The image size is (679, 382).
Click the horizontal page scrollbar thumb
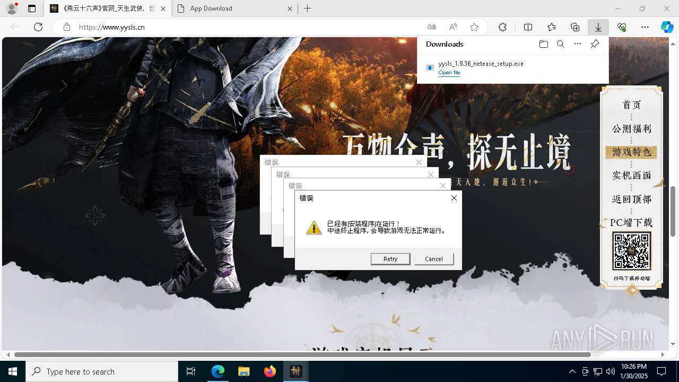click(x=302, y=354)
